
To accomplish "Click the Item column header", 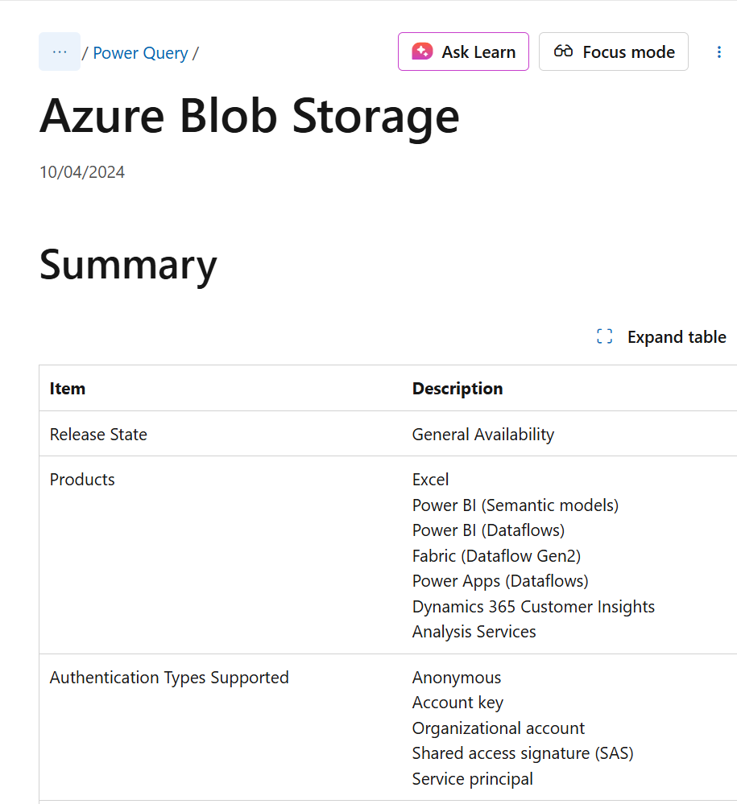I will tap(67, 389).
